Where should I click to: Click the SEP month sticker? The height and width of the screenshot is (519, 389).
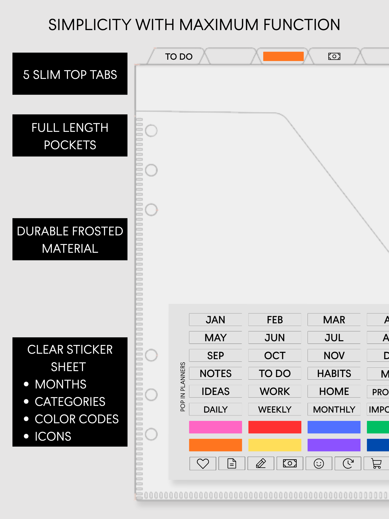pyautogui.click(x=216, y=356)
